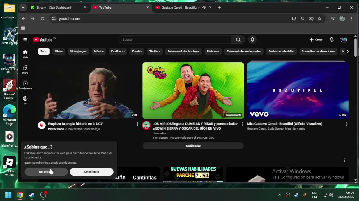The width and height of the screenshot is (359, 201).
Task: Open options for UCV sponsored video
Action: (137, 124)
